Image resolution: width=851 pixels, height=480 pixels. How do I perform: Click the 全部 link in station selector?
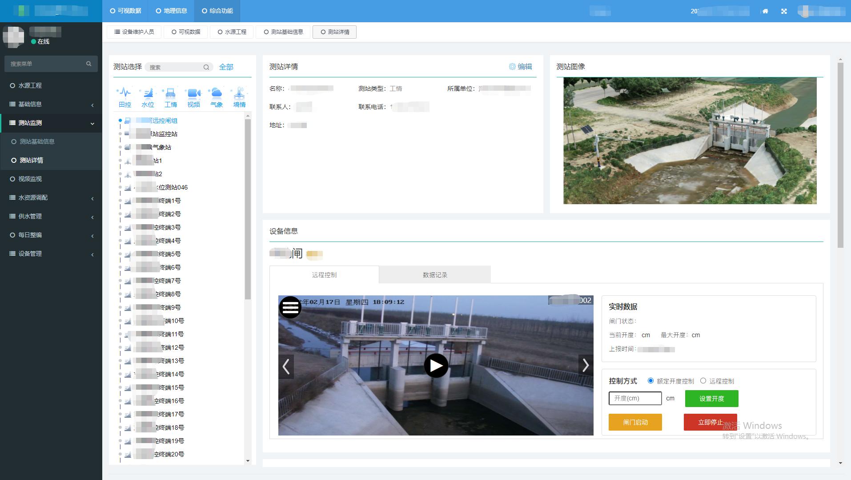tap(226, 67)
